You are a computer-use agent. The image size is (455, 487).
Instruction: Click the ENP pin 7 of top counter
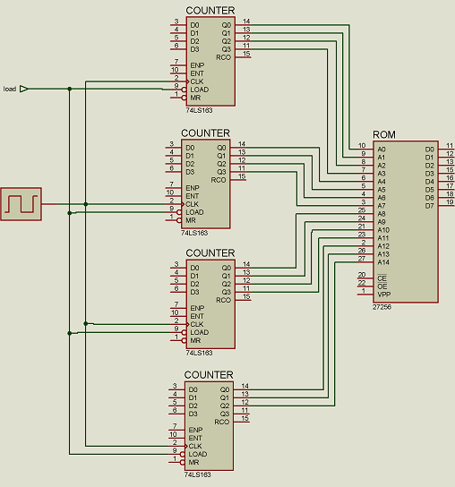(x=178, y=65)
